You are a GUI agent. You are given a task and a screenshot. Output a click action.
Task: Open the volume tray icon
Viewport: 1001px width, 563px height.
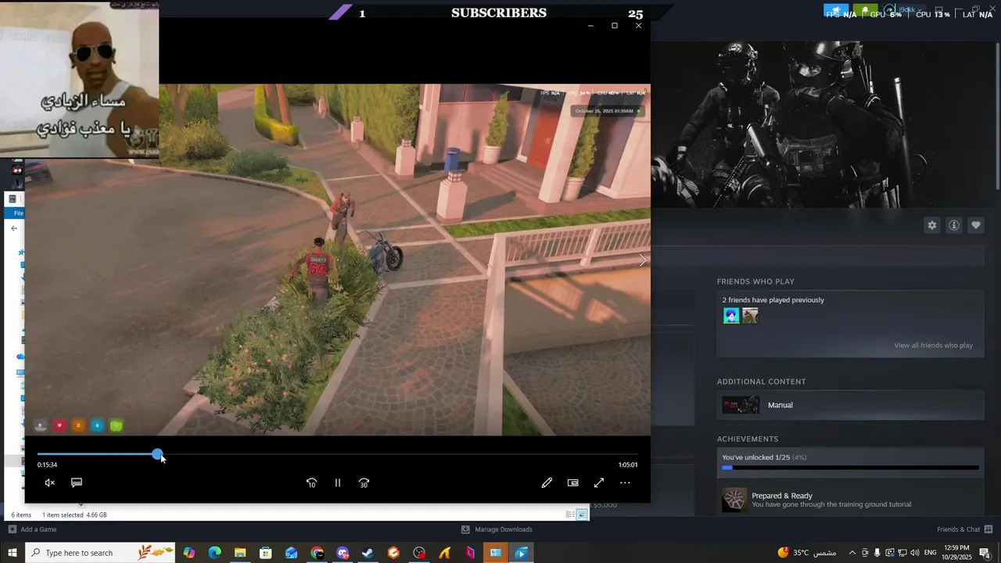pos(915,553)
